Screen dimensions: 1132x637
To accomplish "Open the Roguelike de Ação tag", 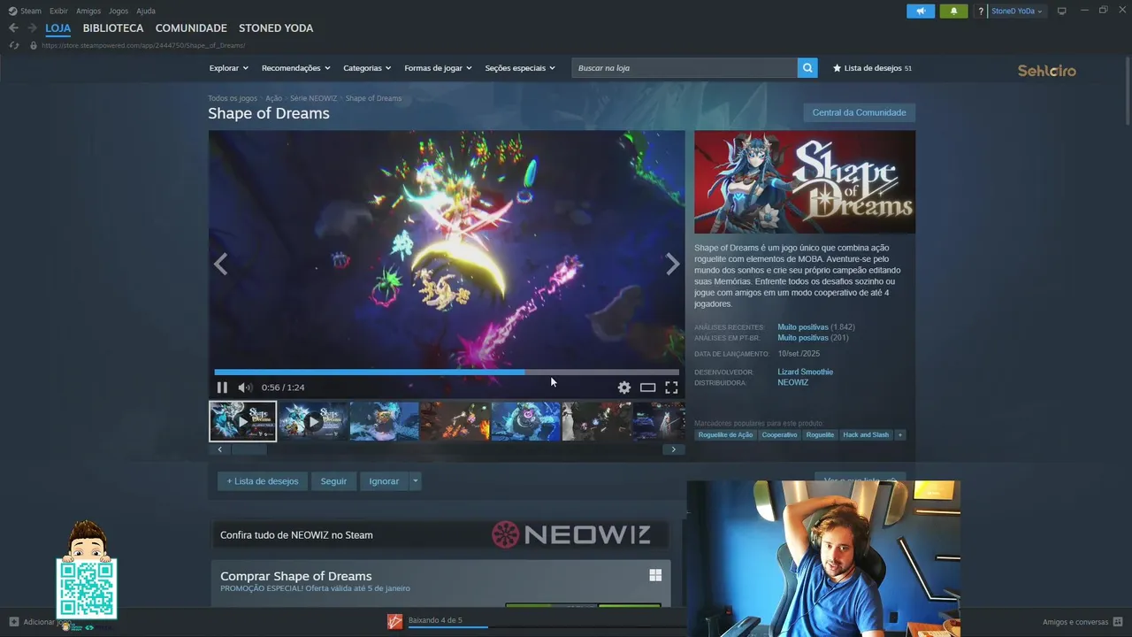I will tap(725, 434).
